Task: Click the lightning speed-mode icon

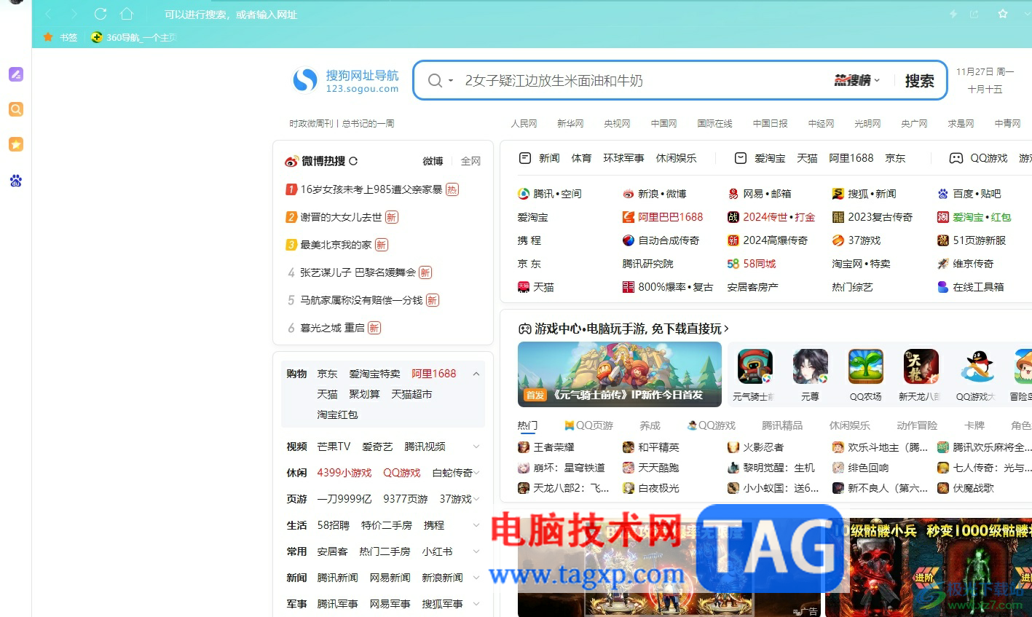Action: 953,14
